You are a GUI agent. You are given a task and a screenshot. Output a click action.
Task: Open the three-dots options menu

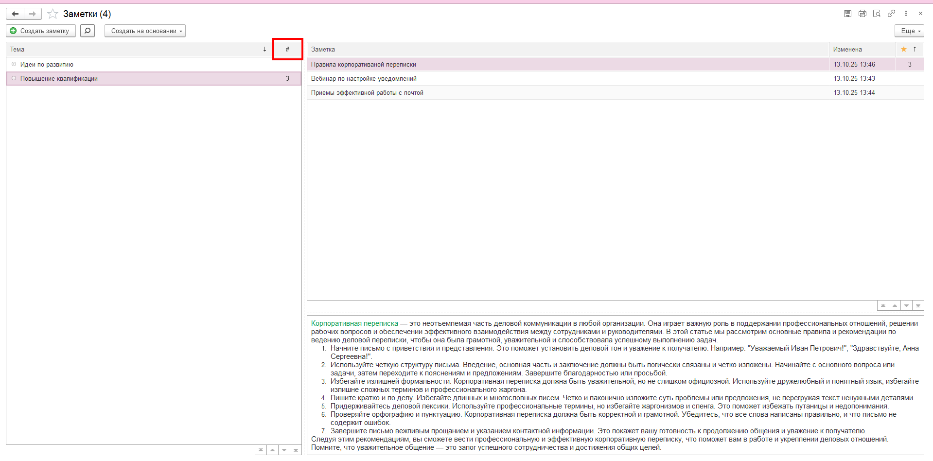tap(906, 14)
